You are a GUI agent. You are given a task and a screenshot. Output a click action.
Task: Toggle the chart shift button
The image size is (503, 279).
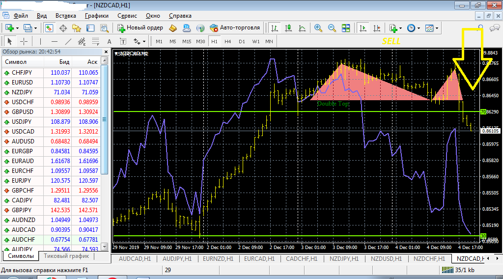click(x=377, y=28)
